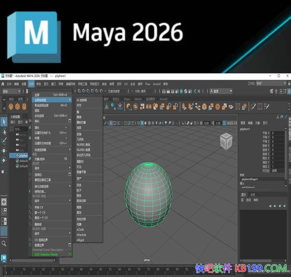Click the 平移 X value field
291x277 pixels.
pyautogui.click(x=278, y=133)
